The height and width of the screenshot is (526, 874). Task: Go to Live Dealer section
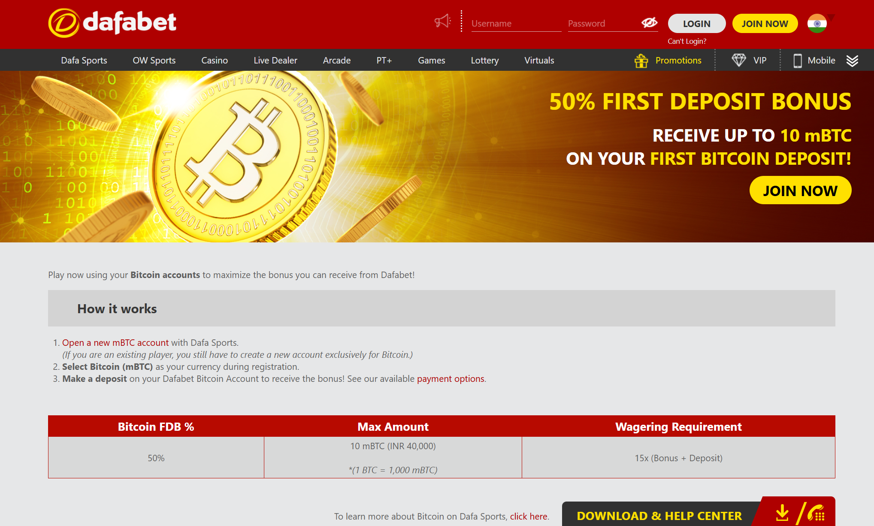[275, 60]
